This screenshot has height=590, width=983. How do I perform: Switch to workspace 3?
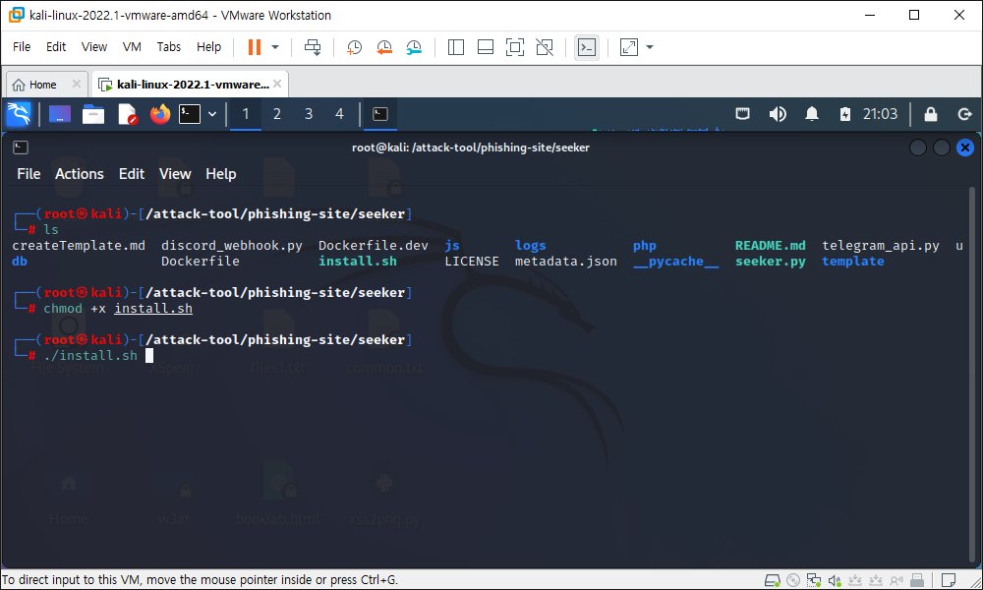pyautogui.click(x=309, y=114)
